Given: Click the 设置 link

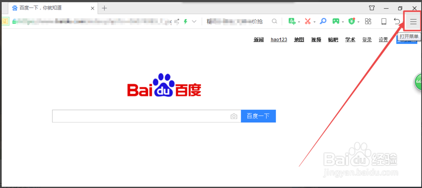Looking at the screenshot, I should [383, 40].
